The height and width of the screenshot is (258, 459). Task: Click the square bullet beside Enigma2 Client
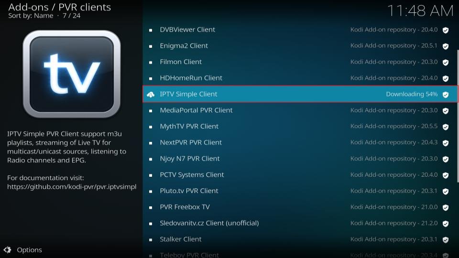[x=151, y=46]
